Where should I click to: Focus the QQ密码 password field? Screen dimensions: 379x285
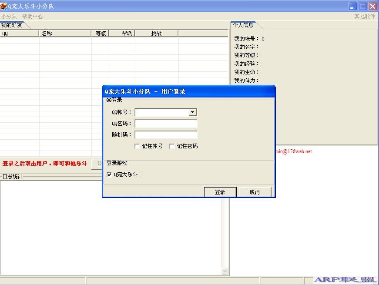(x=166, y=124)
